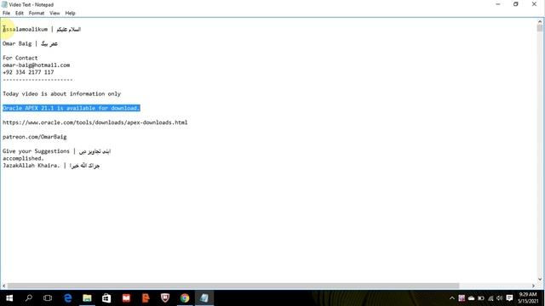Viewport: 545px width, 306px height.
Task: Switch to Google Chrome on the taskbar
Action: click(x=185, y=298)
